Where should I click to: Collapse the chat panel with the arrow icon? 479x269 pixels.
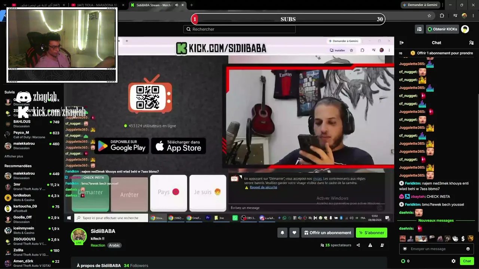(402, 43)
